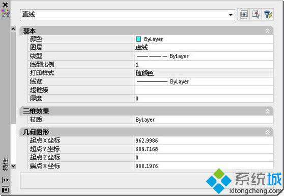The height and width of the screenshot is (196, 284).
Task: Open the palette properties menu icon at bottom
Action: pyautogui.click(x=5, y=189)
